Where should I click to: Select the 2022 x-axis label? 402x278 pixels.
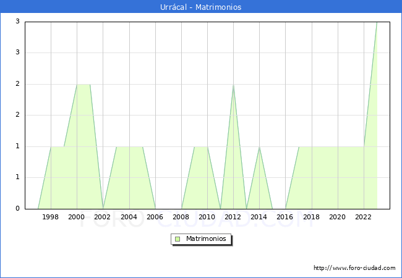pyautogui.click(x=364, y=217)
